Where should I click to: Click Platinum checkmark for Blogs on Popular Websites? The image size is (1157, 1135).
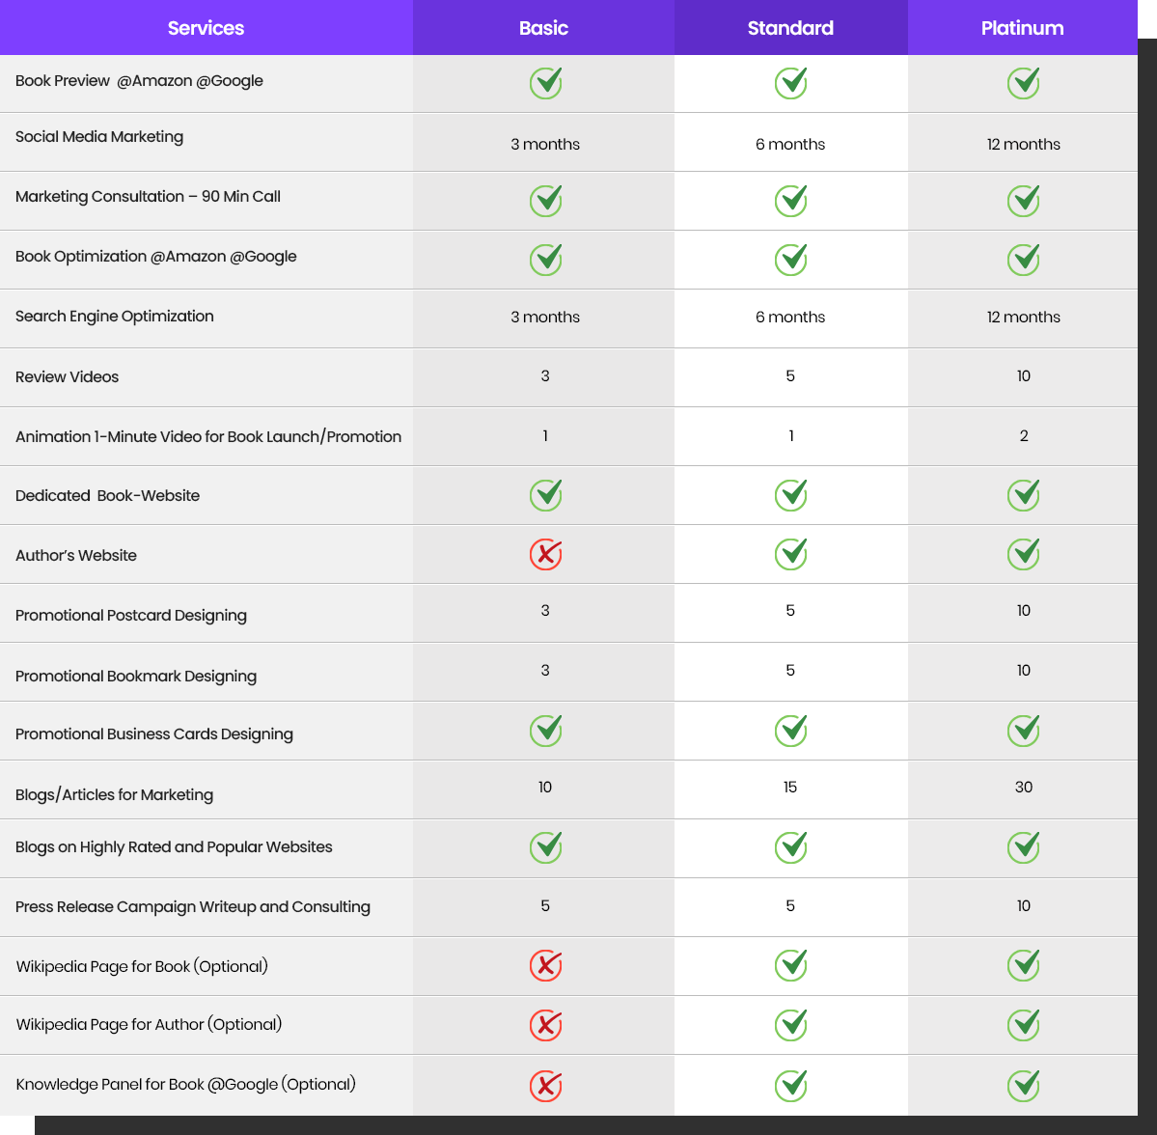(1023, 847)
